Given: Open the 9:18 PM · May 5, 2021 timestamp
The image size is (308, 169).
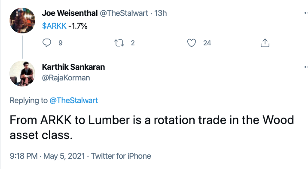Looking at the screenshot, I should pos(47,156).
